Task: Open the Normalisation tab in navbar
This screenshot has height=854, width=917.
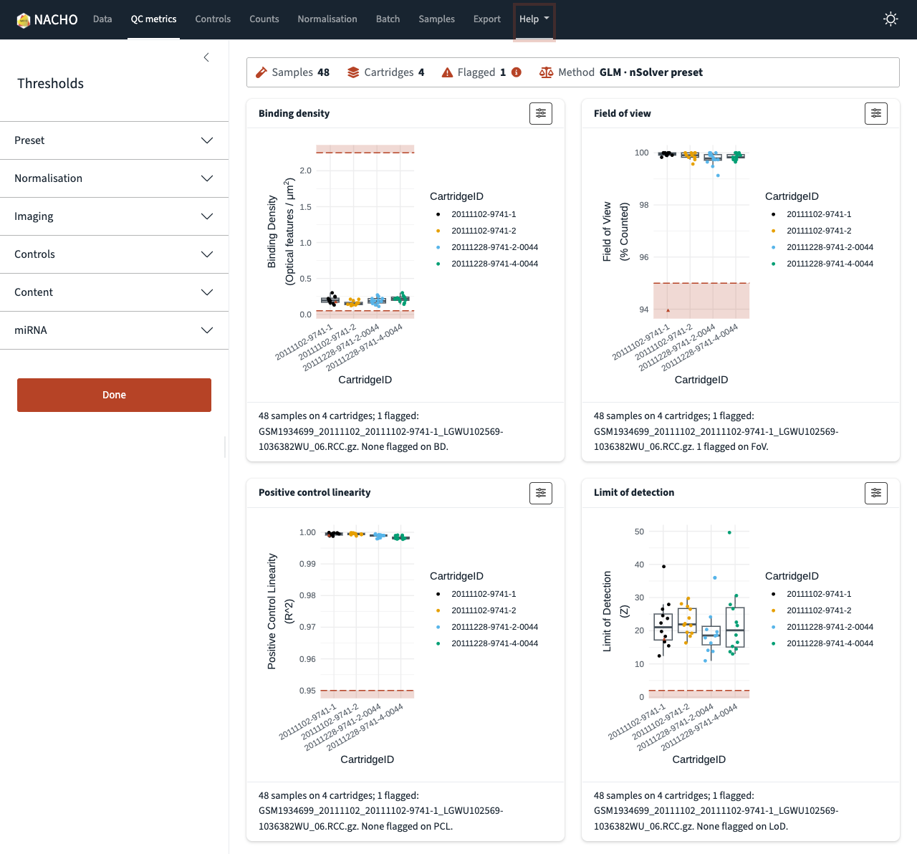Action: [327, 19]
